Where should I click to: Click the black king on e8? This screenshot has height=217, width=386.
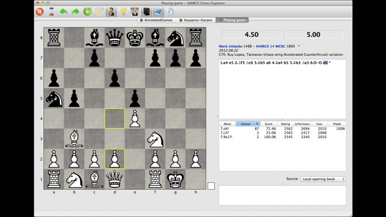click(135, 38)
